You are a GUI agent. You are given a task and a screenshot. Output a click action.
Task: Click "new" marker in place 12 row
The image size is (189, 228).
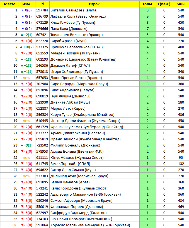pyautogui.click(x=26, y=78)
